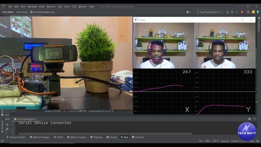Screen dimensions: 261x147
Task: Open the Run menu in menu bar
Action: (x=60, y=7)
